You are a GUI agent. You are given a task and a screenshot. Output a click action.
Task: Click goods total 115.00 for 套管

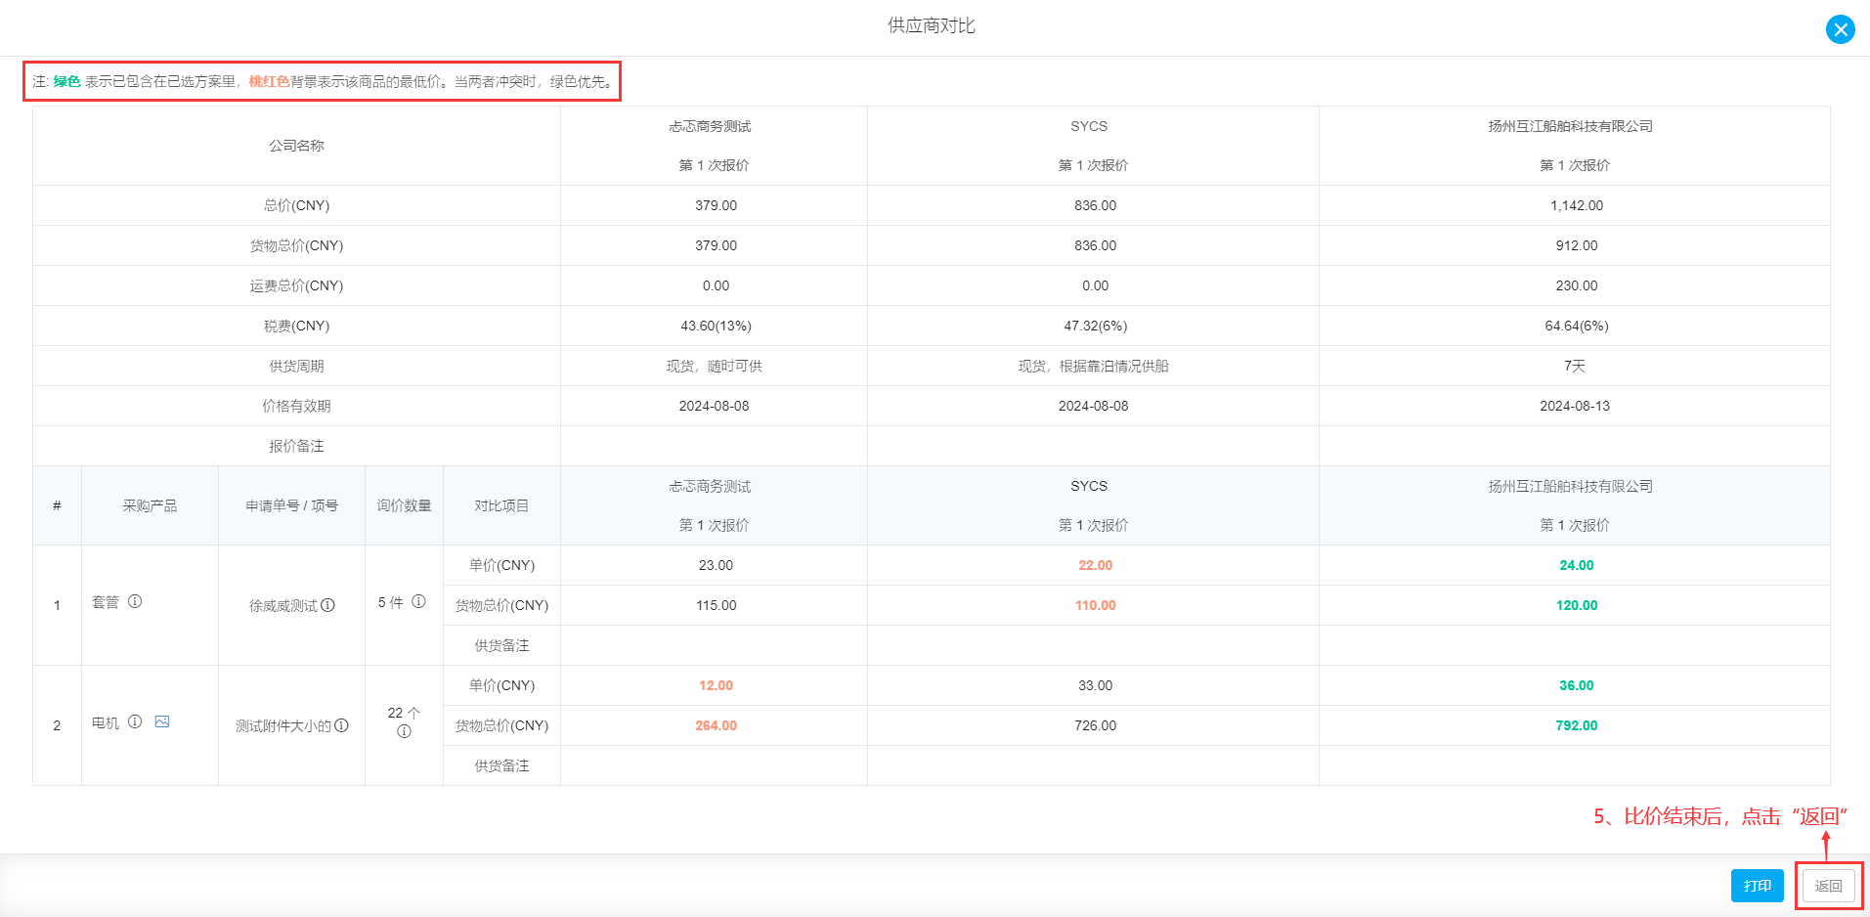[x=716, y=605]
